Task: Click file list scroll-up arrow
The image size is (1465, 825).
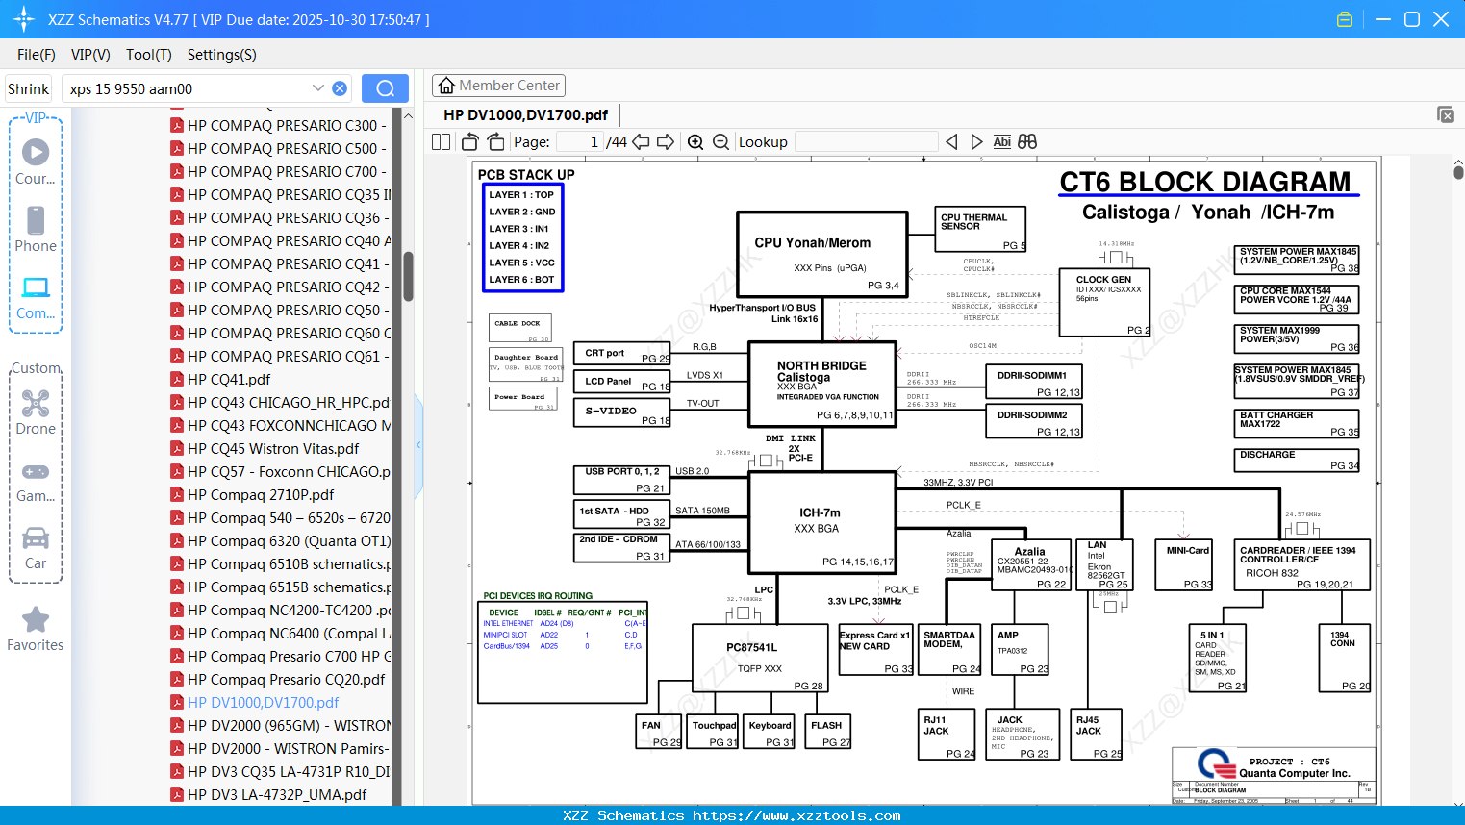Action: [x=408, y=115]
